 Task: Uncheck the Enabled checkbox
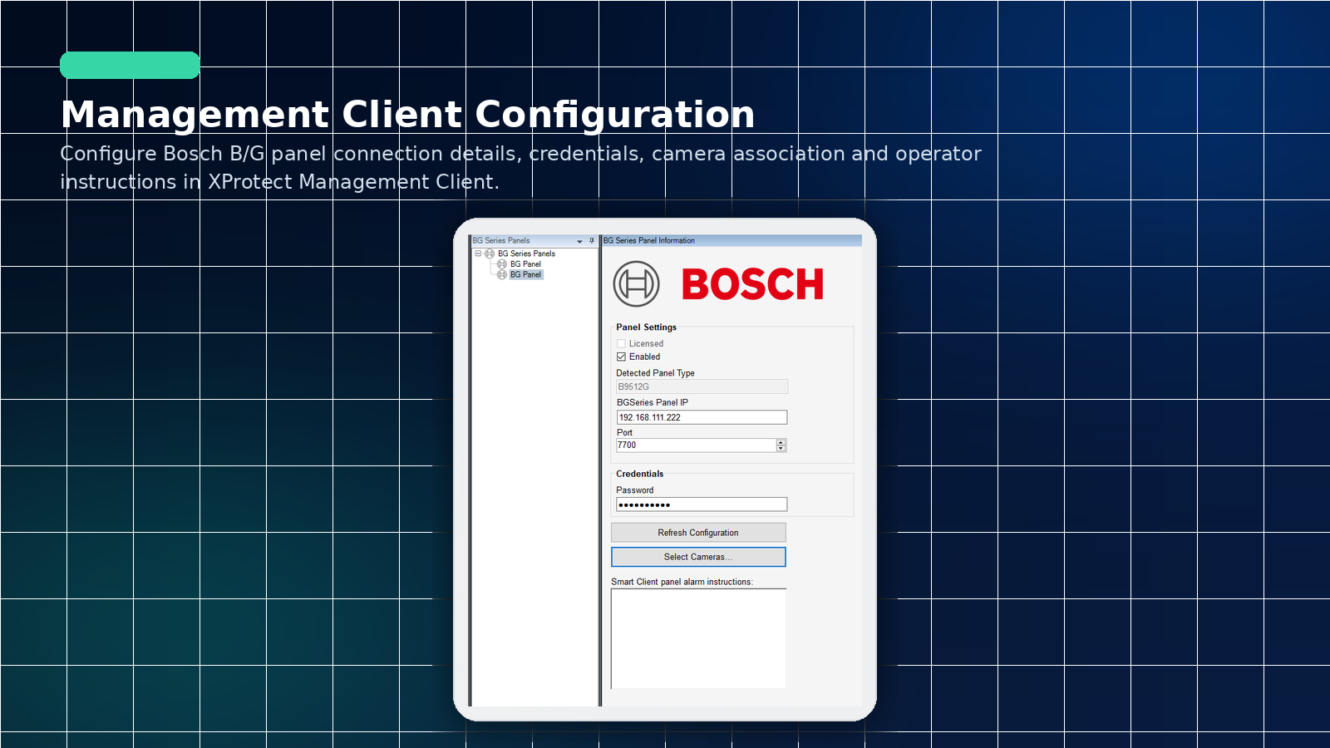pyautogui.click(x=621, y=357)
